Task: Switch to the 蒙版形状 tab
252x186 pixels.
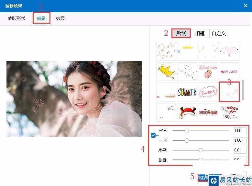Action: point(16,18)
